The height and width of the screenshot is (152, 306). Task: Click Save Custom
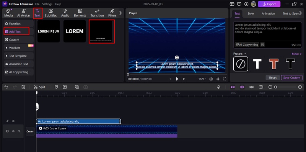291,78
